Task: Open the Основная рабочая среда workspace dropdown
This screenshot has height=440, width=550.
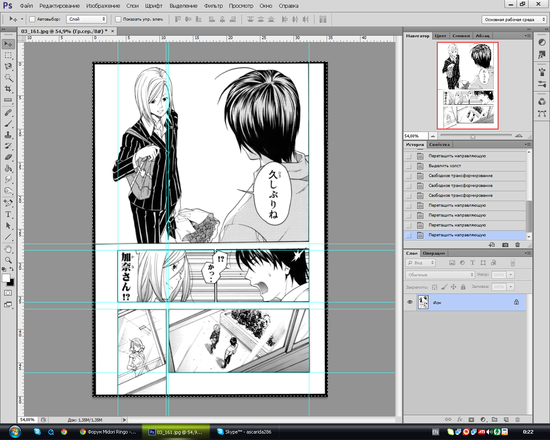Action: pos(514,20)
